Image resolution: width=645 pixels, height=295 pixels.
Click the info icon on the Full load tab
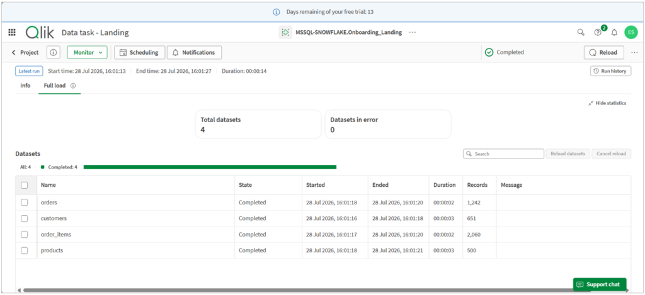tap(73, 86)
